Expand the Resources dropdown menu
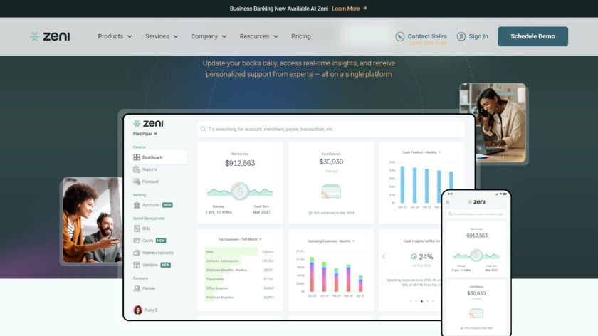The width and height of the screenshot is (598, 336). (259, 36)
